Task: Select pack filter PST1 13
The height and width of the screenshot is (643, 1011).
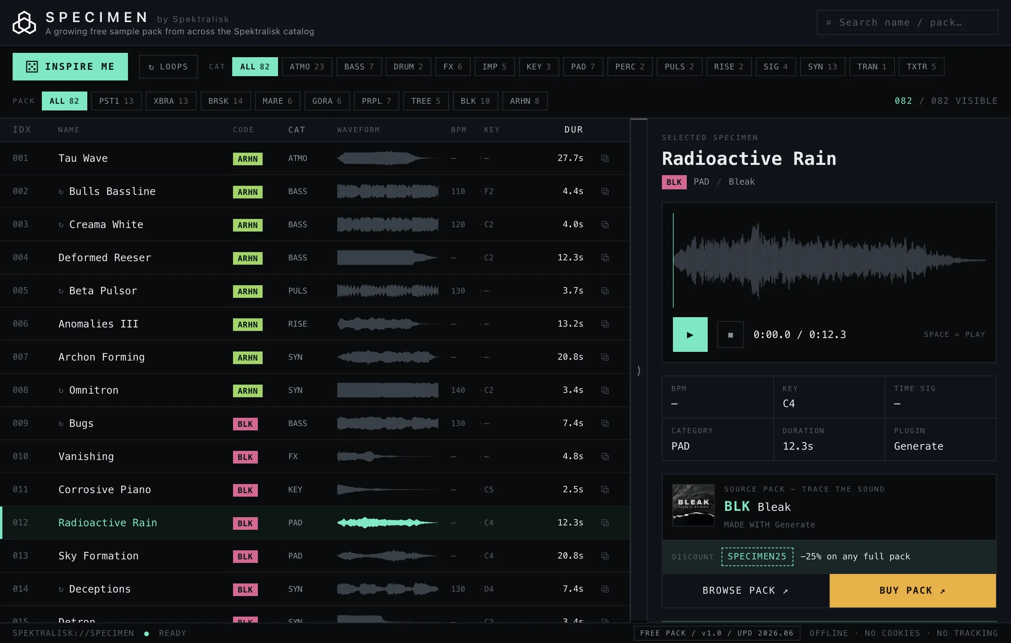Action: coord(116,101)
